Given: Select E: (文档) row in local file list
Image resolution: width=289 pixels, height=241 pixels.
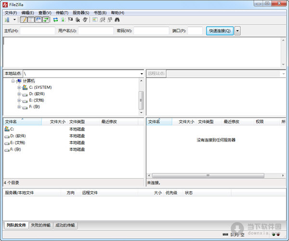Looking at the screenshot, I should tap(73, 143).
